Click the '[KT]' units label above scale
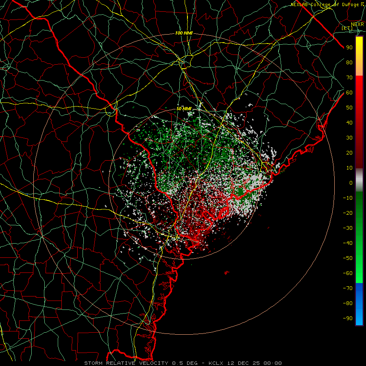This screenshot has width=366, height=366. [x=347, y=28]
